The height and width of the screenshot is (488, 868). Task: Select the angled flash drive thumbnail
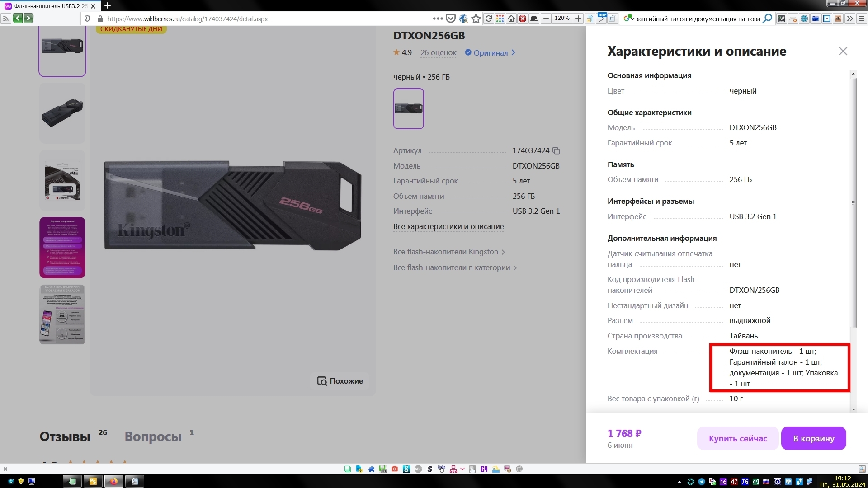[62, 113]
